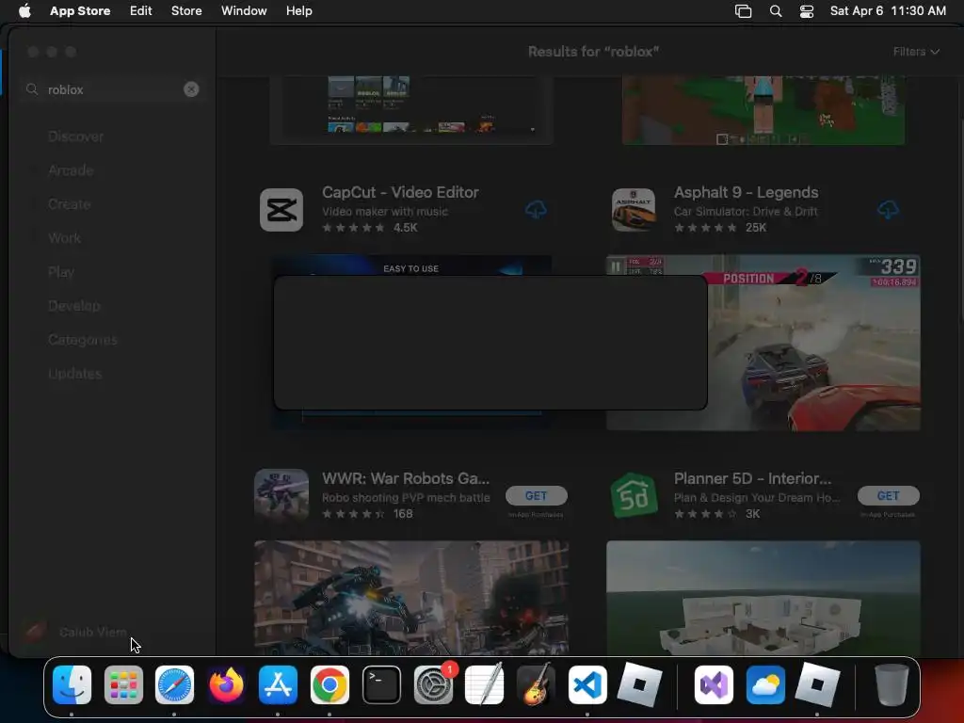The width and height of the screenshot is (964, 723).
Task: Click the 4.5K ratings count for CapCut
Action: point(405,228)
